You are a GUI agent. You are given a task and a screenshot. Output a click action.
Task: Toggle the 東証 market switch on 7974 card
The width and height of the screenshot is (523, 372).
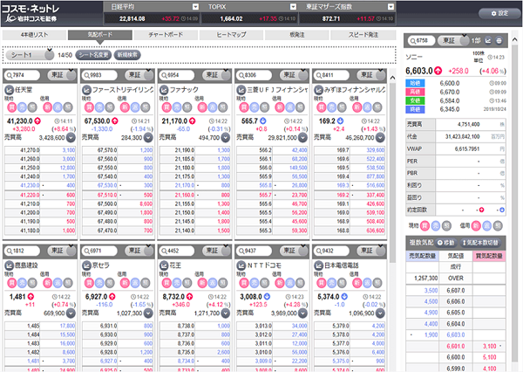[x=62, y=75]
